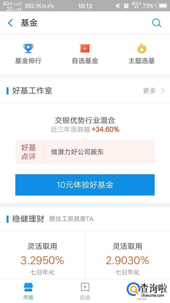This screenshot has width=170, height=303.
Task: Tap the alarm clock status icon
Action: pyautogui.click(x=126, y=6)
